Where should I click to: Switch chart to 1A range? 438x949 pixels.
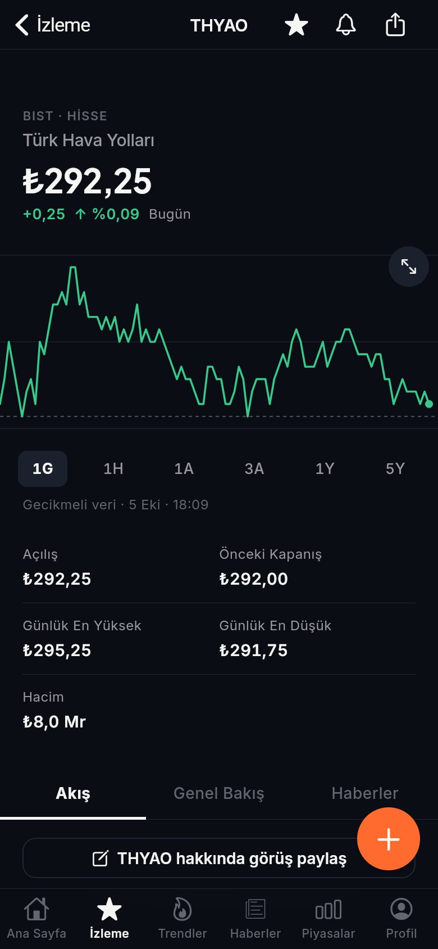pyautogui.click(x=184, y=469)
